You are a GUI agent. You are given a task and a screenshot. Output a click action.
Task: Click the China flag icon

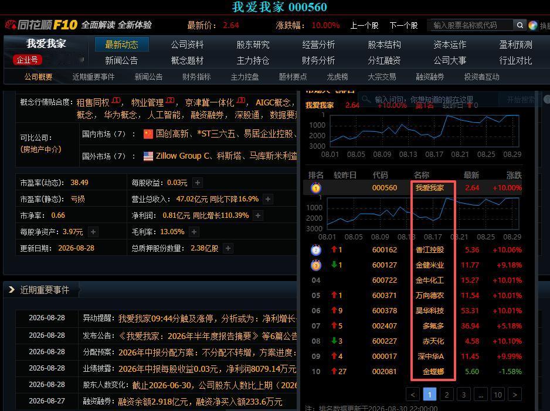148,134
